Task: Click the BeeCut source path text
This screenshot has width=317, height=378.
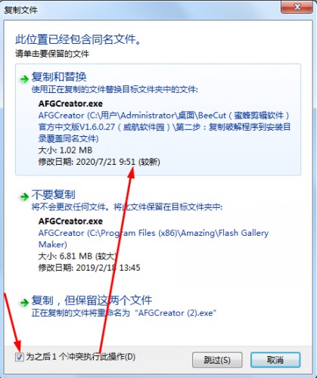Action: click(164, 127)
